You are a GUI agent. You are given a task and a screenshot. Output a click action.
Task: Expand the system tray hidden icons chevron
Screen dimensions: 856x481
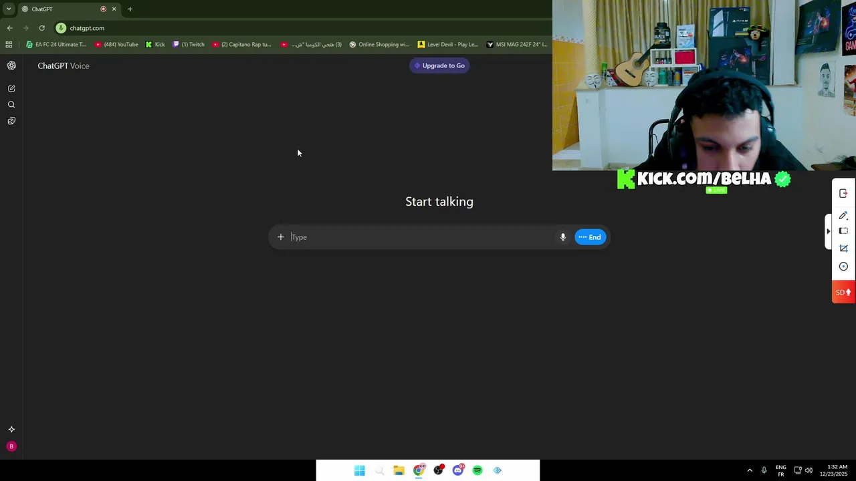(x=750, y=470)
